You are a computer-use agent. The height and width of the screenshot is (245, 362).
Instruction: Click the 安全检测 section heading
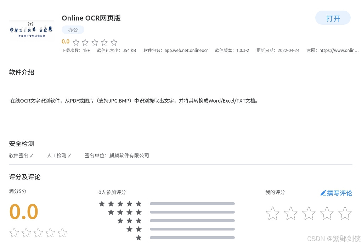tap(22, 144)
